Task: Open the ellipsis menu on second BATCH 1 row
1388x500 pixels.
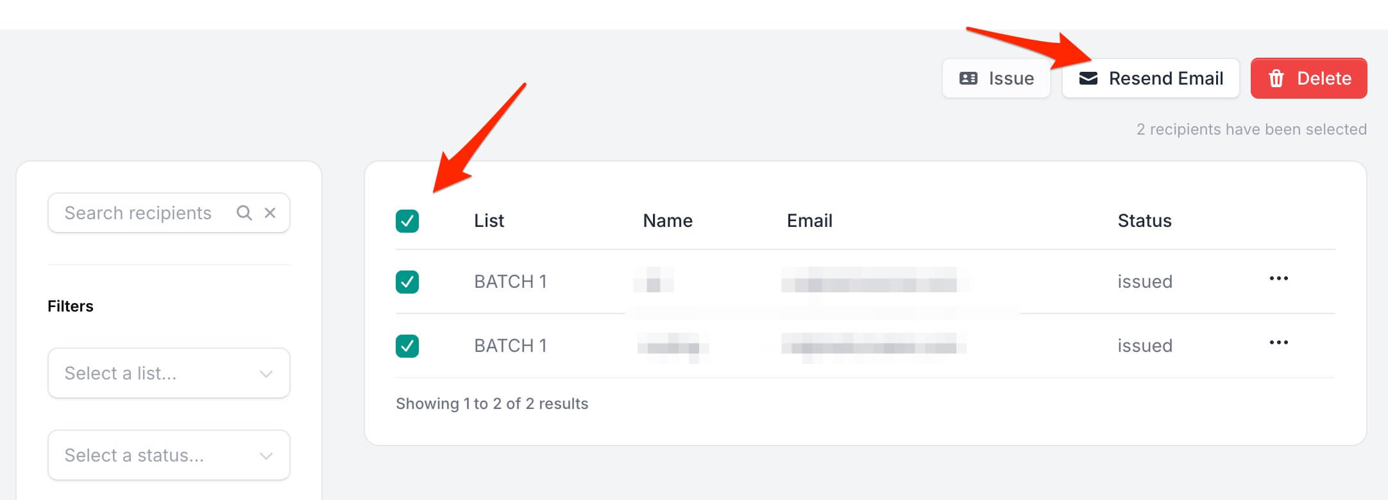Action: pos(1278,342)
